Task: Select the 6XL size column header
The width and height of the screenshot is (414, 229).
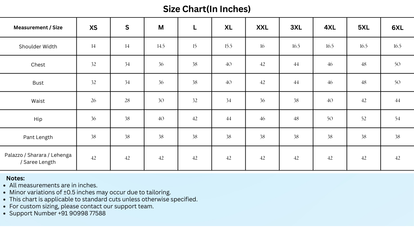Action: click(x=397, y=28)
